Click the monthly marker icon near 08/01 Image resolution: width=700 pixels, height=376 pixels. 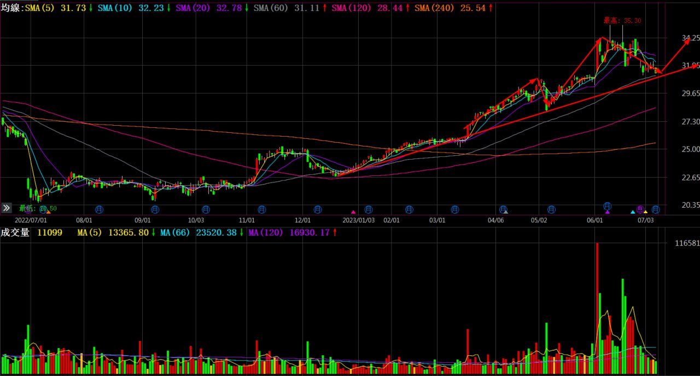pos(100,209)
